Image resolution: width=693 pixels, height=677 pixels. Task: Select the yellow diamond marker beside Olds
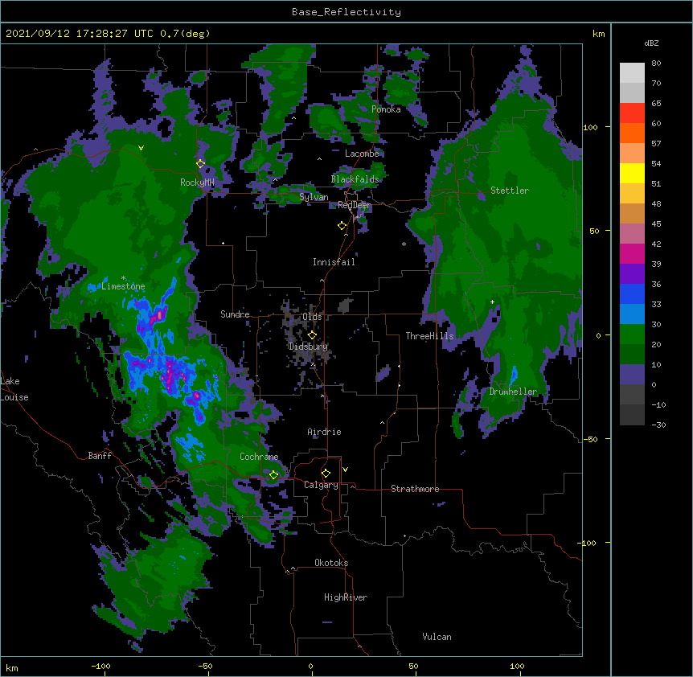(312, 334)
